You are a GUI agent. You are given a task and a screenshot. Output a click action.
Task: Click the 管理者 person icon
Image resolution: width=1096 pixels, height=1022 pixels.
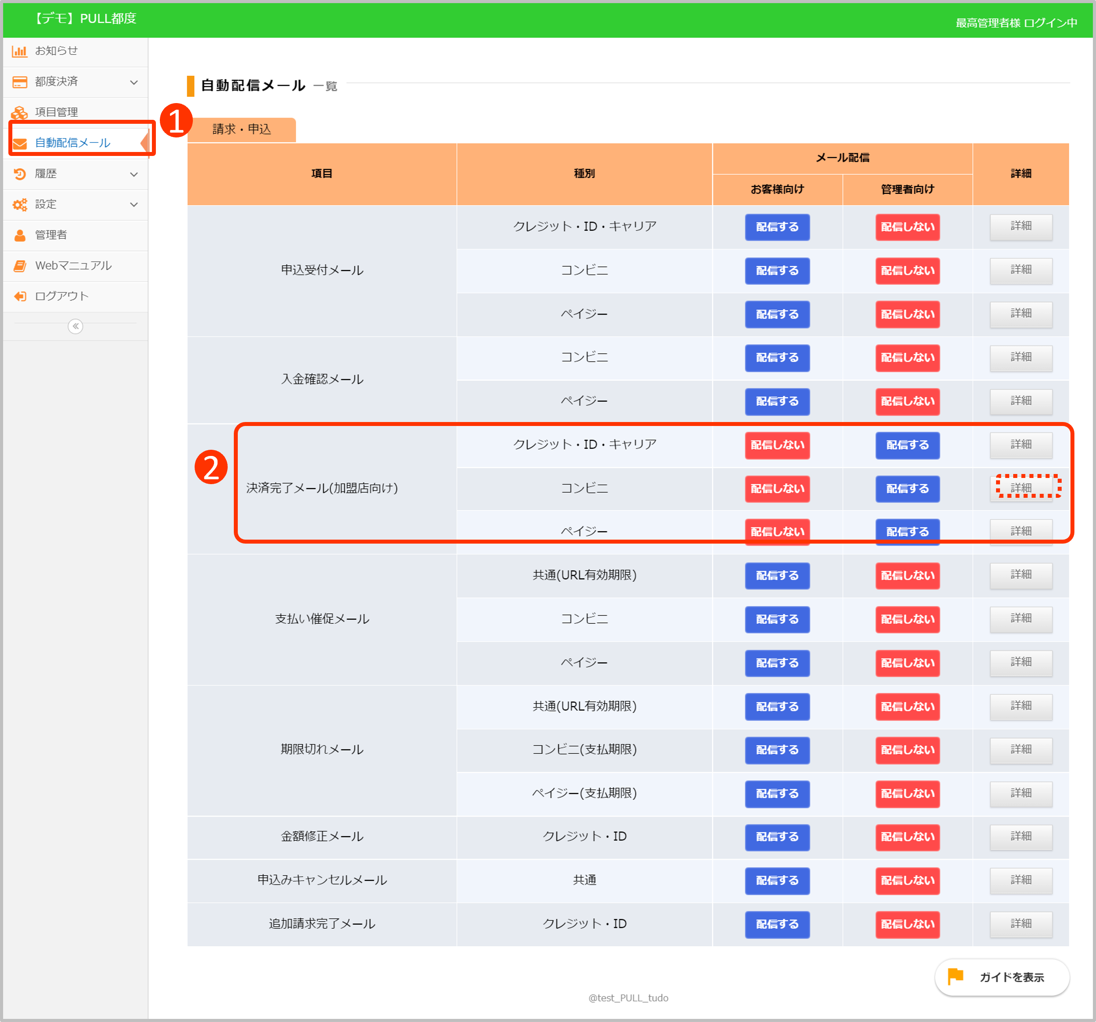pos(20,236)
